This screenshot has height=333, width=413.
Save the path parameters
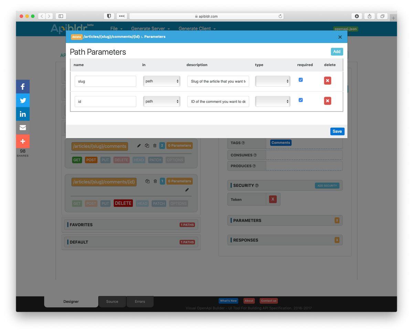point(337,131)
